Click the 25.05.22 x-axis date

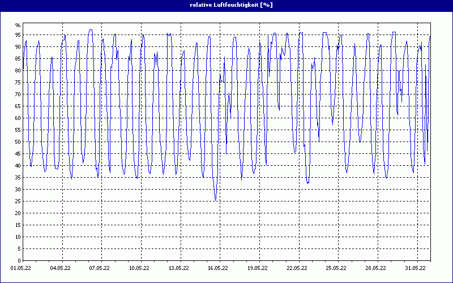point(336,268)
